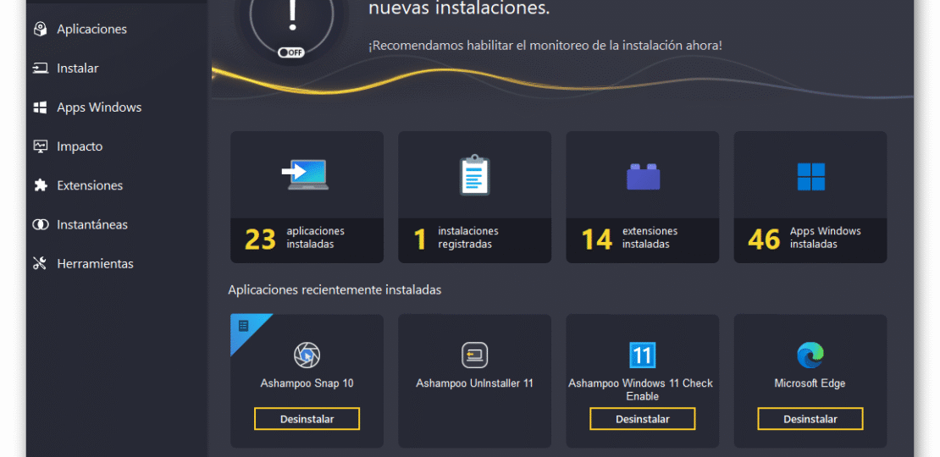940x457 pixels.
Task: Click the Ashampoo Snap 10 app icon
Action: click(307, 355)
